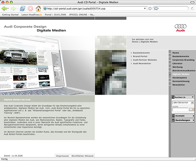Open the Brand Portal submenu link
196x161 pixels.
pos(140,56)
